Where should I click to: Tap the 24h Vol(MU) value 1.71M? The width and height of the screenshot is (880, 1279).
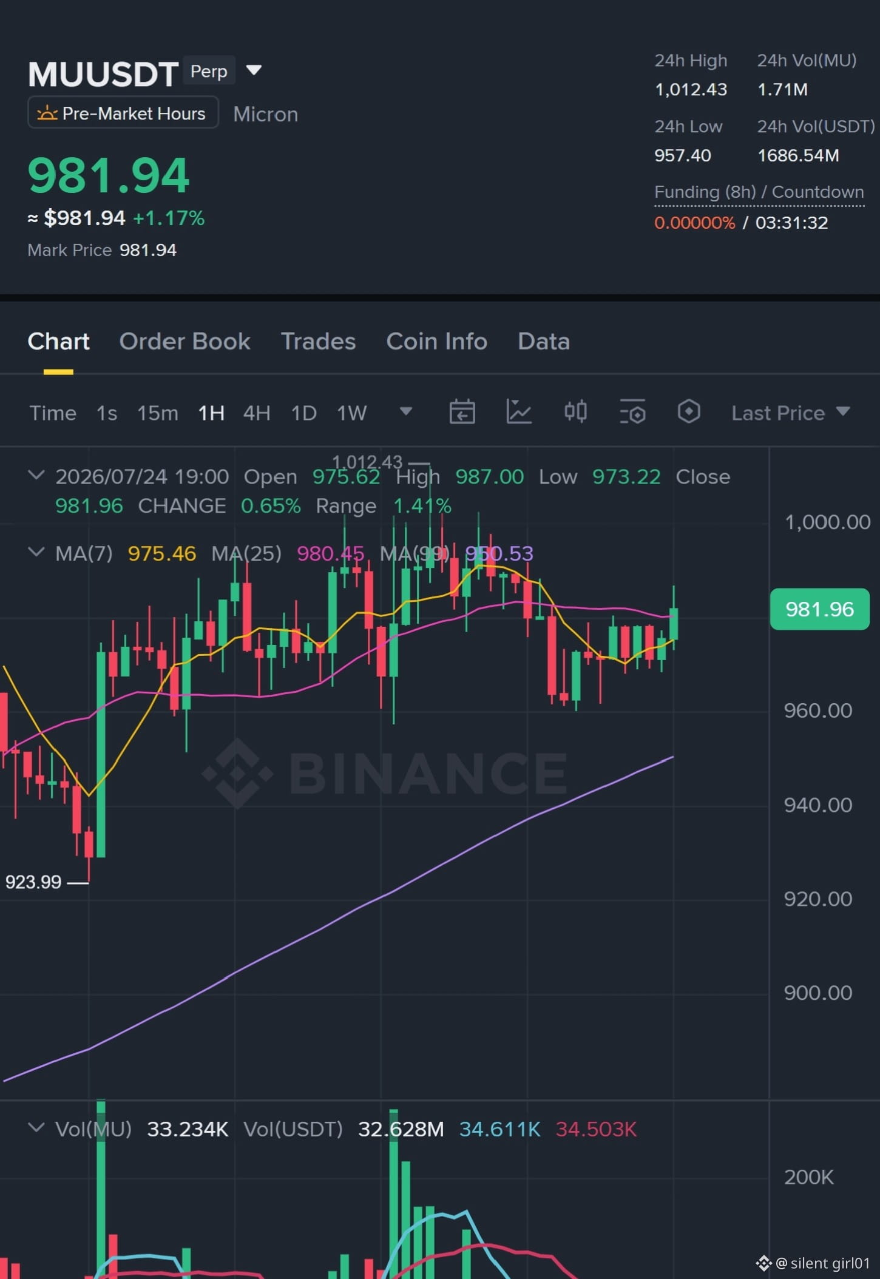782,90
